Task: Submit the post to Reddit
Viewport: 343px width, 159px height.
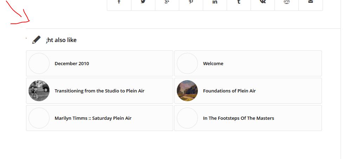Action: 286,2
